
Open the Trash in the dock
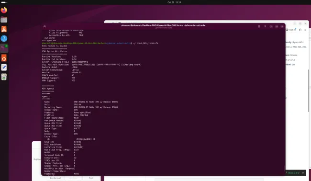pos(4,77)
